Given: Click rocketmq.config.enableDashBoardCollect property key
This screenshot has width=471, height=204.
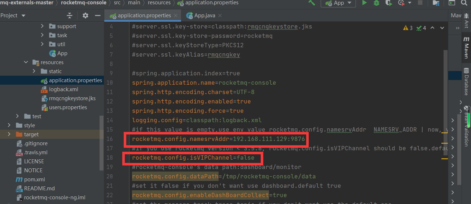Looking at the screenshot, I should pyautogui.click(x=201, y=195).
